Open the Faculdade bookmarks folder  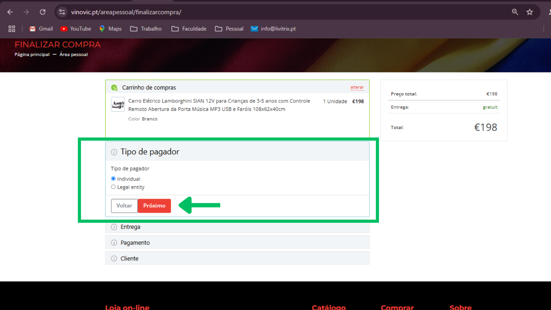pyautogui.click(x=189, y=29)
